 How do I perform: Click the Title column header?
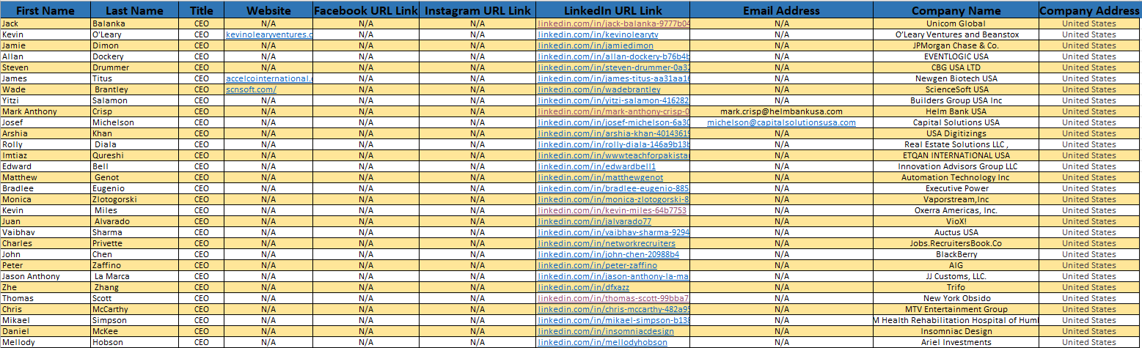pyautogui.click(x=202, y=10)
